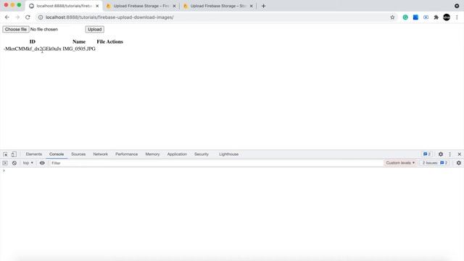This screenshot has width=464, height=261.
Task: Close the DevTools panel
Action: (x=459, y=154)
